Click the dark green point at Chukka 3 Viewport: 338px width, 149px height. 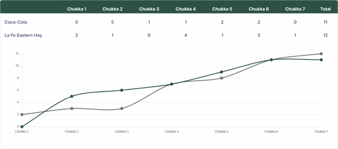pyautogui.click(x=121, y=90)
